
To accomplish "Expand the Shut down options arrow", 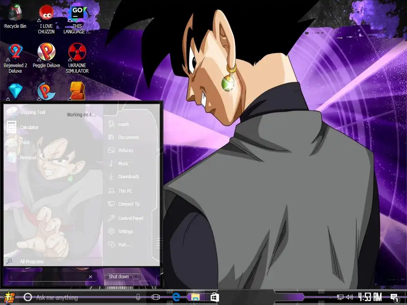I will tap(136, 277).
